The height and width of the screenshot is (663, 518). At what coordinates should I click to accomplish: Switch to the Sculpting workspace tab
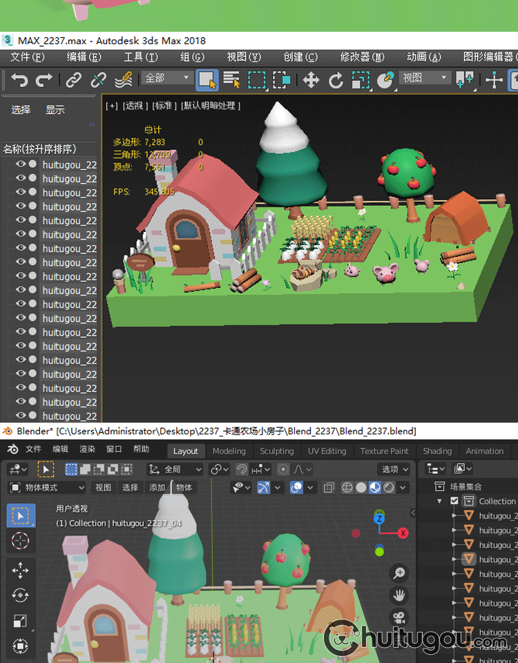click(276, 451)
